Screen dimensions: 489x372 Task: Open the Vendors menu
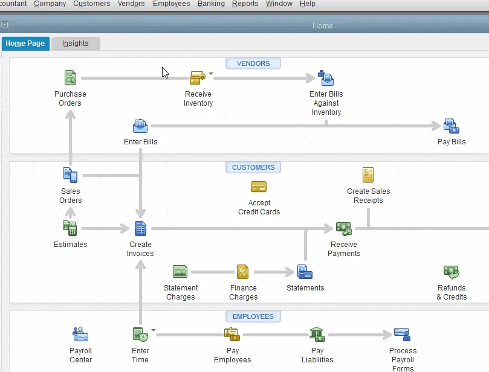point(131,4)
